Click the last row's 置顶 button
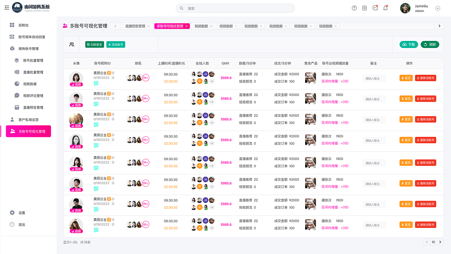This screenshot has width=451, height=254. pyautogui.click(x=406, y=225)
